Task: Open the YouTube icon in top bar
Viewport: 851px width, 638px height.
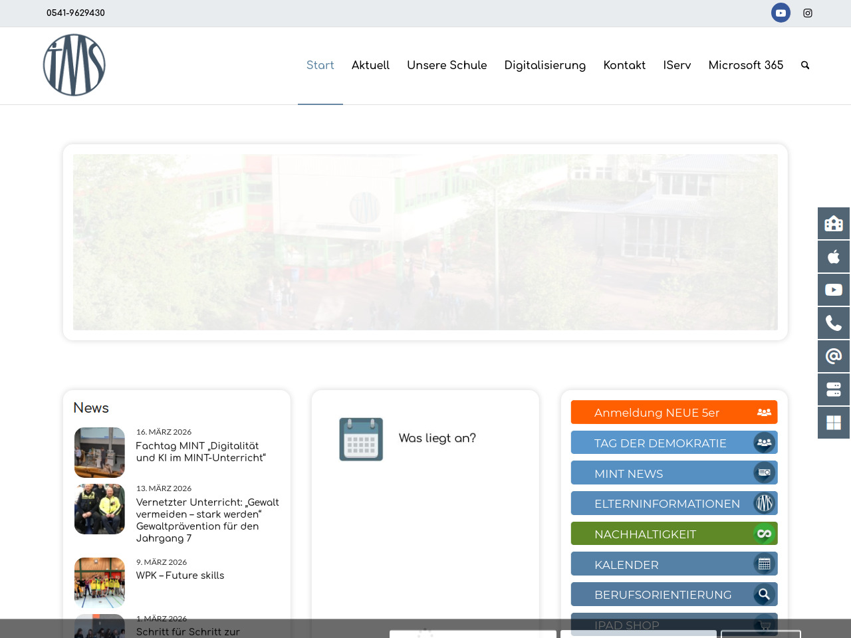Action: coord(781,13)
